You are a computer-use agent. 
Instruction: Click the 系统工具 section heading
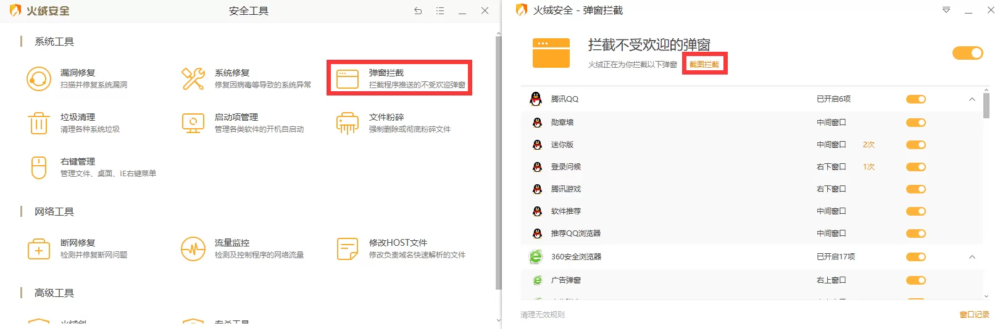pos(54,42)
